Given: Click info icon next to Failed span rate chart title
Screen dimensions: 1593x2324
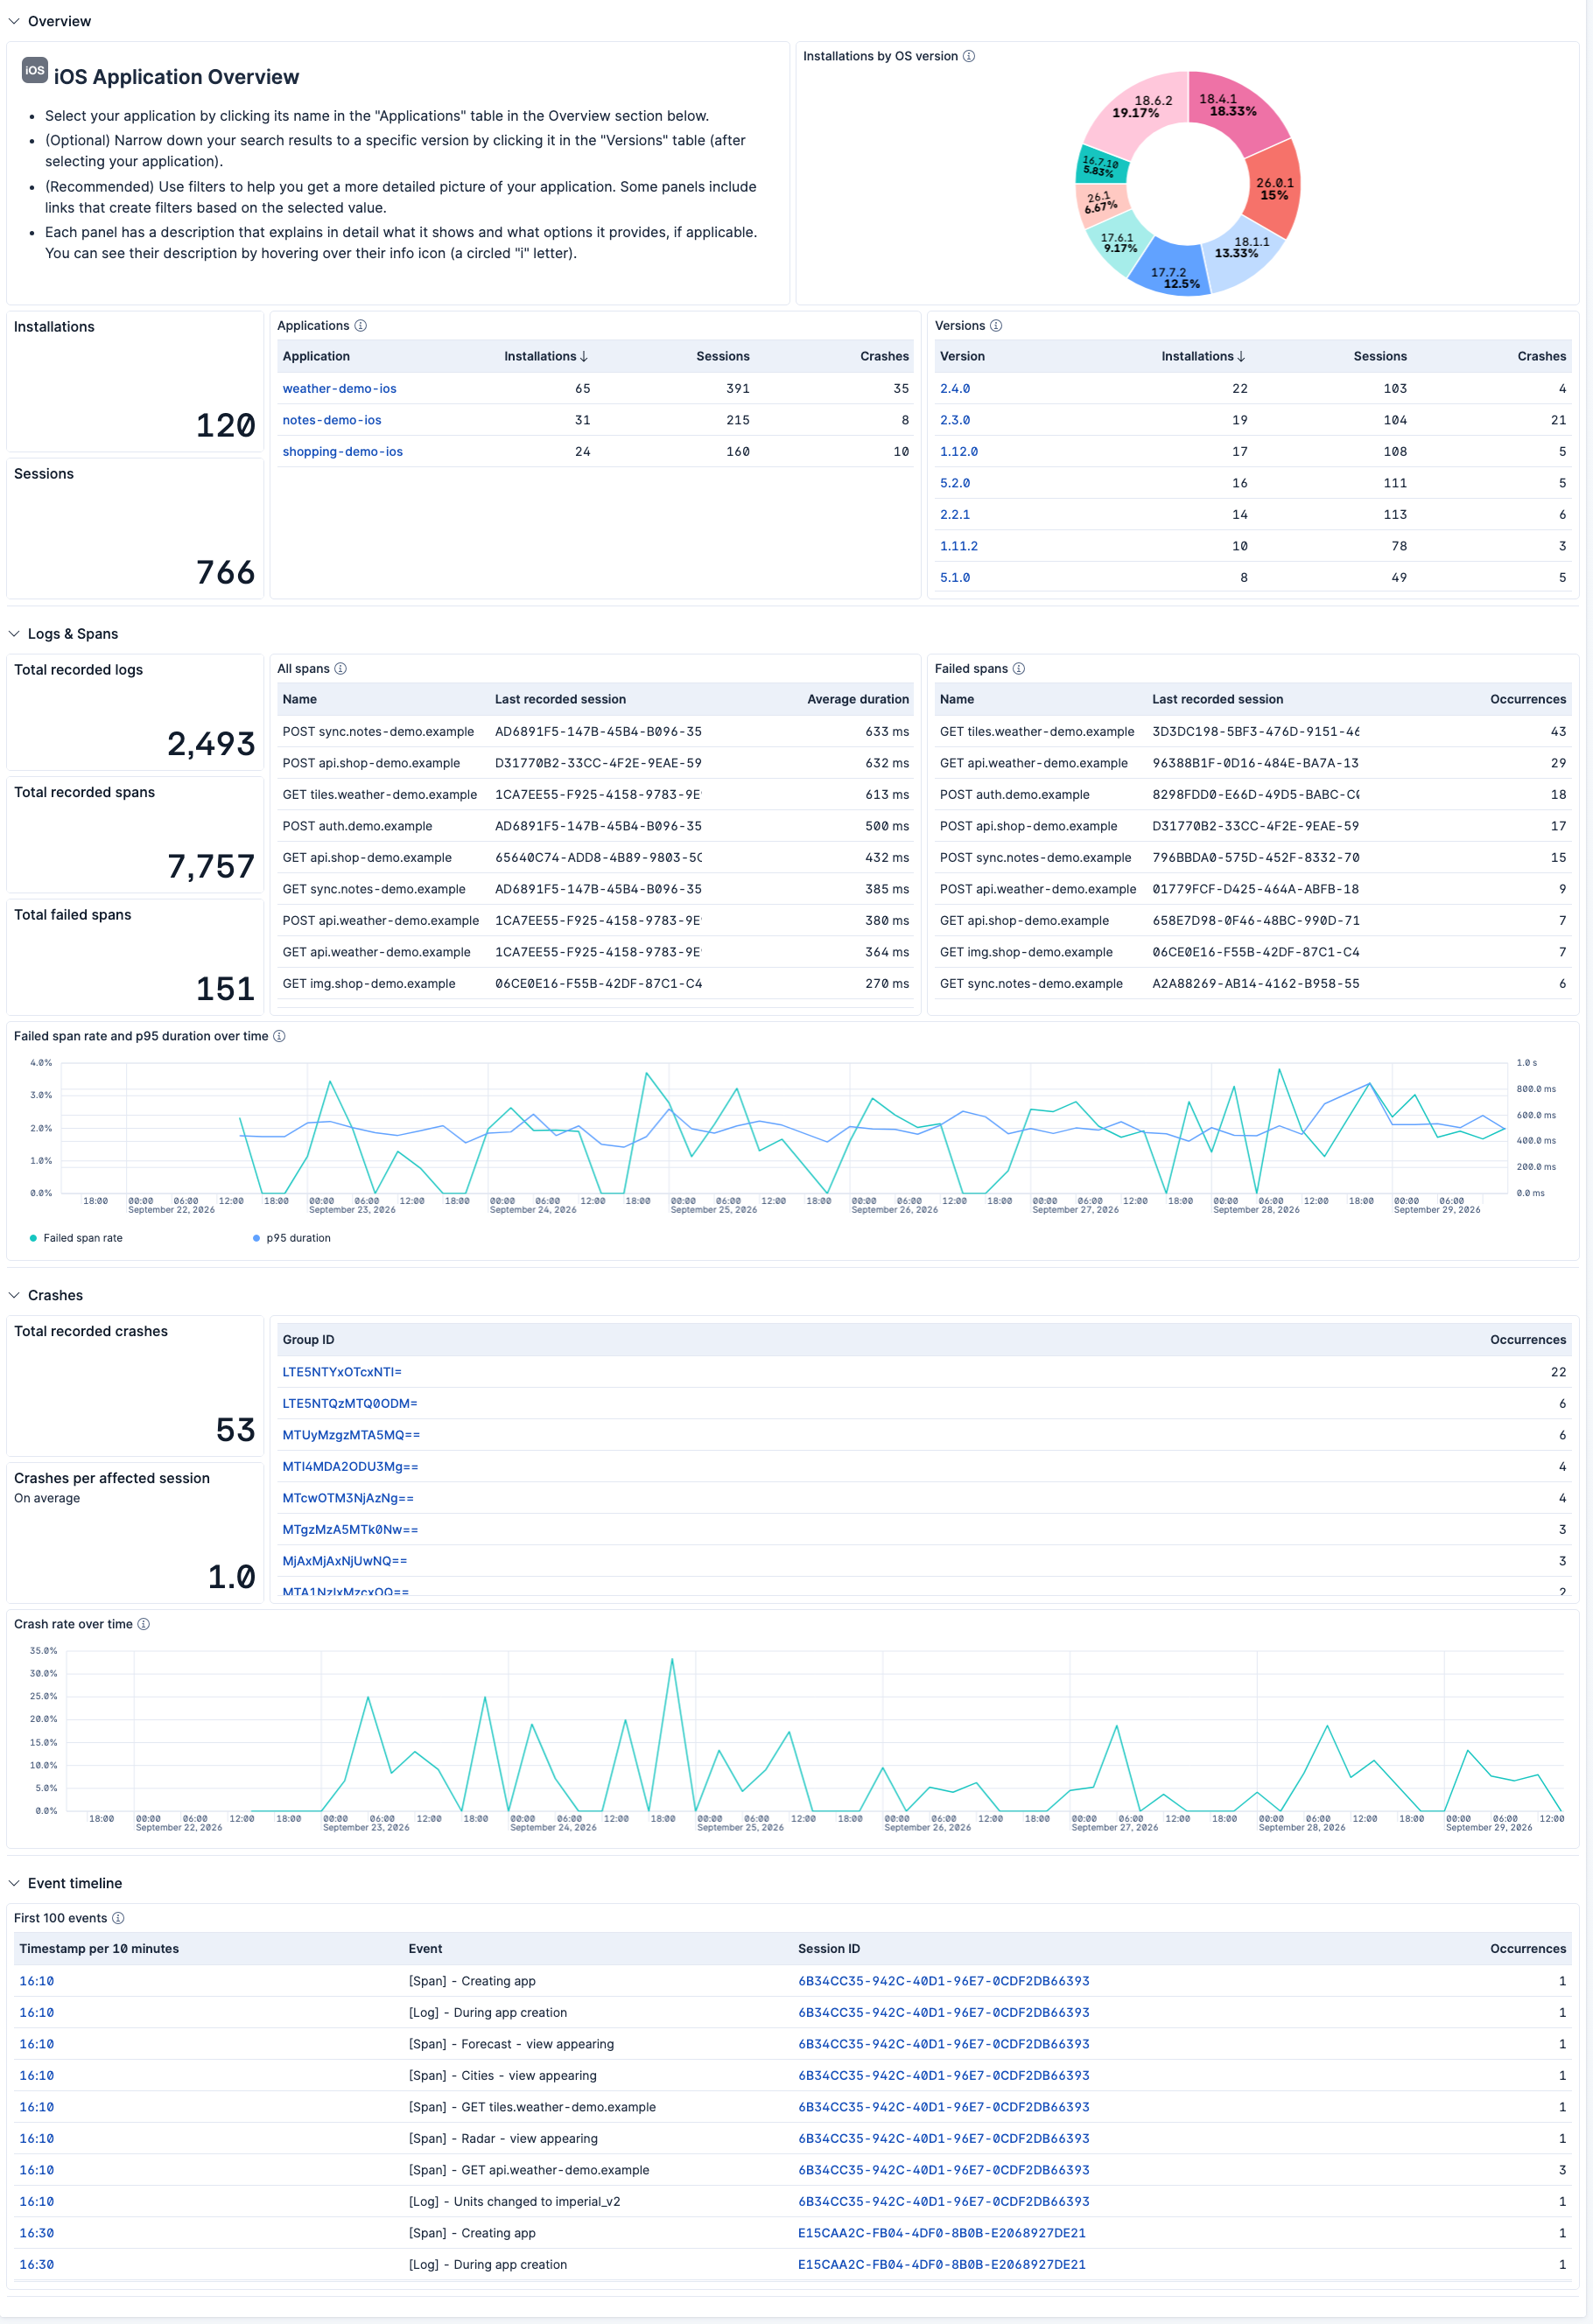Looking at the screenshot, I should (279, 1036).
